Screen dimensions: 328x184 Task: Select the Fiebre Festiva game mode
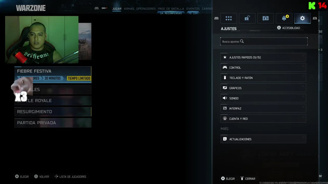53,75
